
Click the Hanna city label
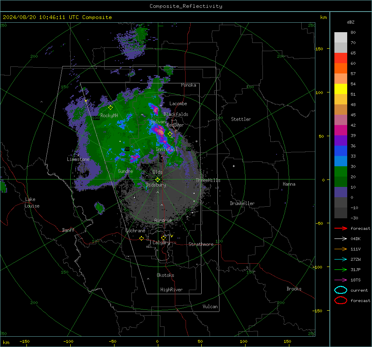click(x=289, y=184)
